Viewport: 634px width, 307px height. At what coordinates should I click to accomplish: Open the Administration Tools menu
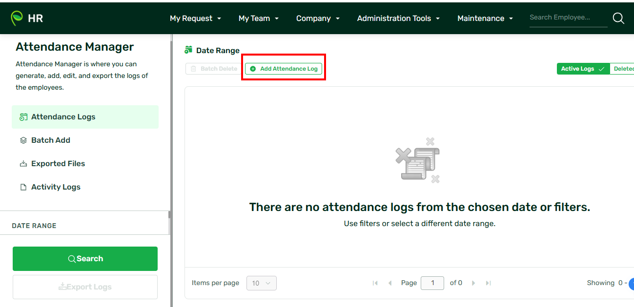tap(398, 19)
